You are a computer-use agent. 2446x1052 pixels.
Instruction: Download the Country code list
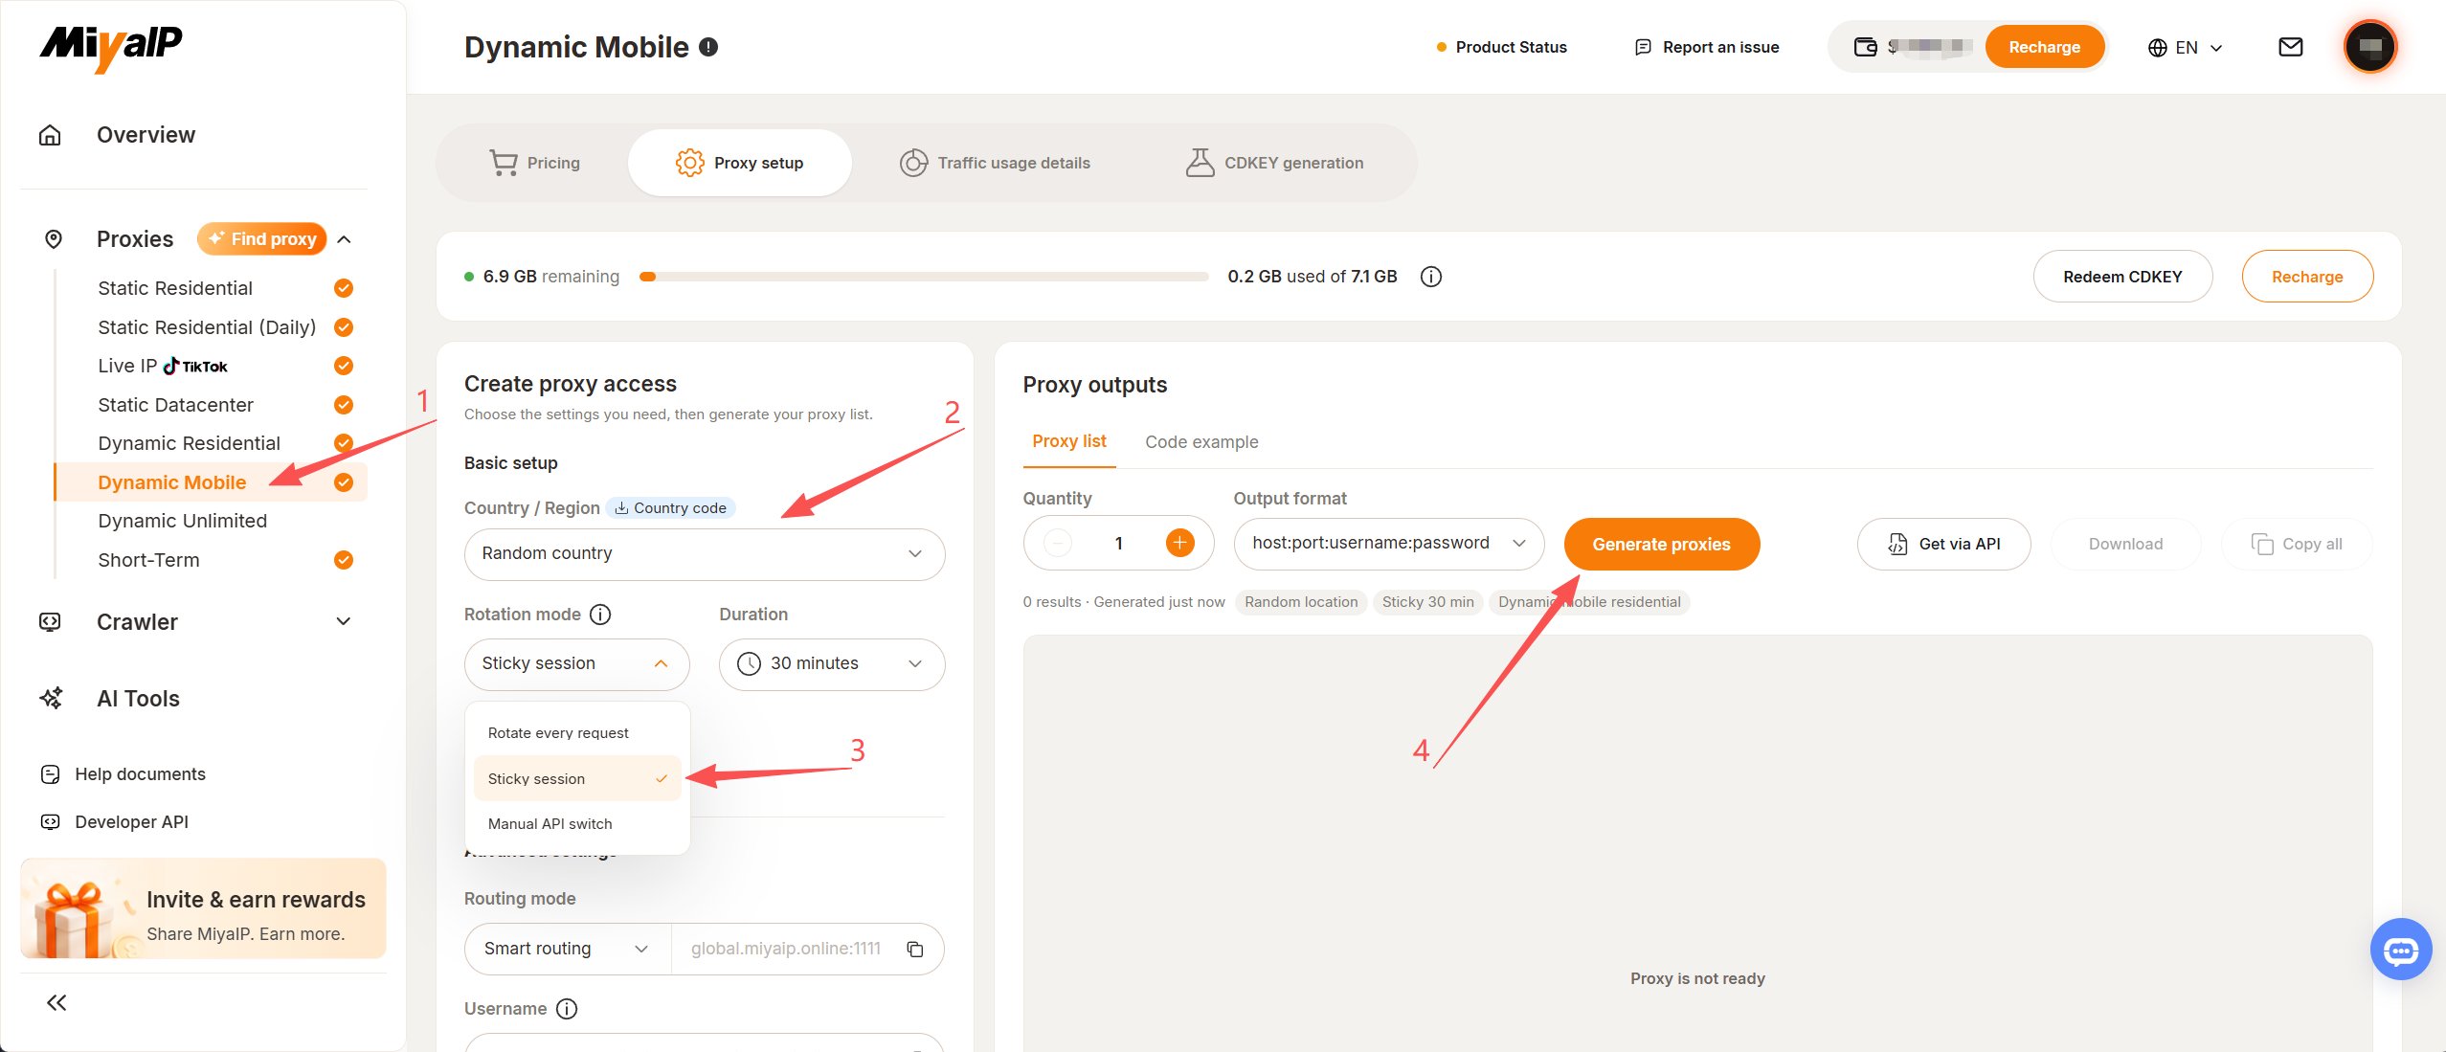(x=670, y=508)
